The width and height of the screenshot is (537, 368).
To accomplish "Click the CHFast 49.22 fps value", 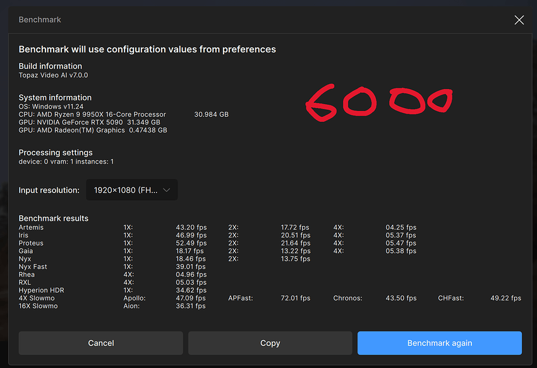I will (505, 298).
